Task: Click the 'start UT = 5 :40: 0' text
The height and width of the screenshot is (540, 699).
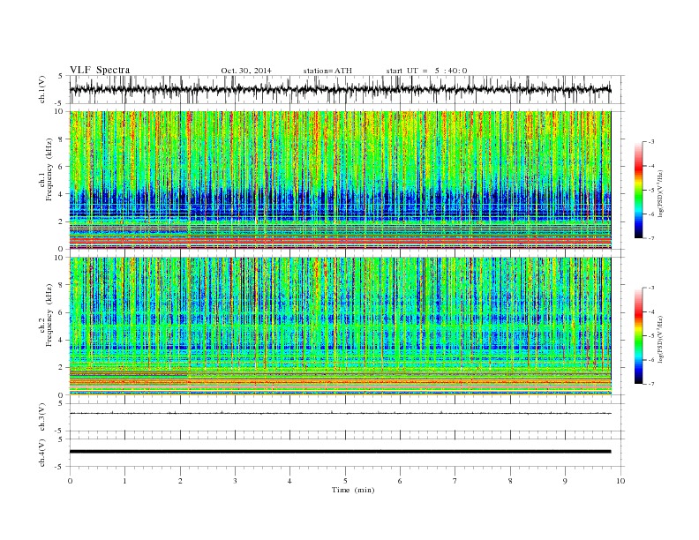Action: pyautogui.click(x=426, y=71)
